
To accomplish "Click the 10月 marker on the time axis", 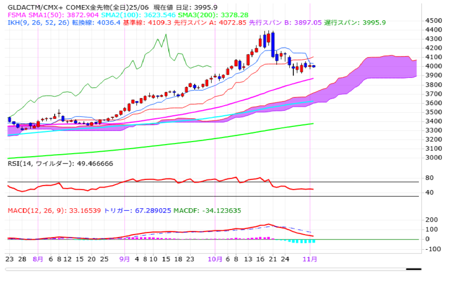I will tap(215, 259).
